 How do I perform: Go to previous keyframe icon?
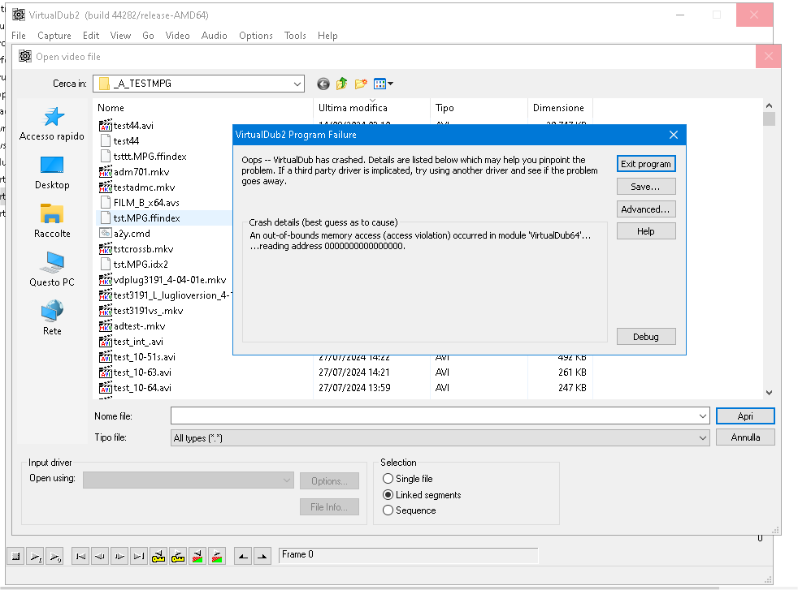[158, 557]
